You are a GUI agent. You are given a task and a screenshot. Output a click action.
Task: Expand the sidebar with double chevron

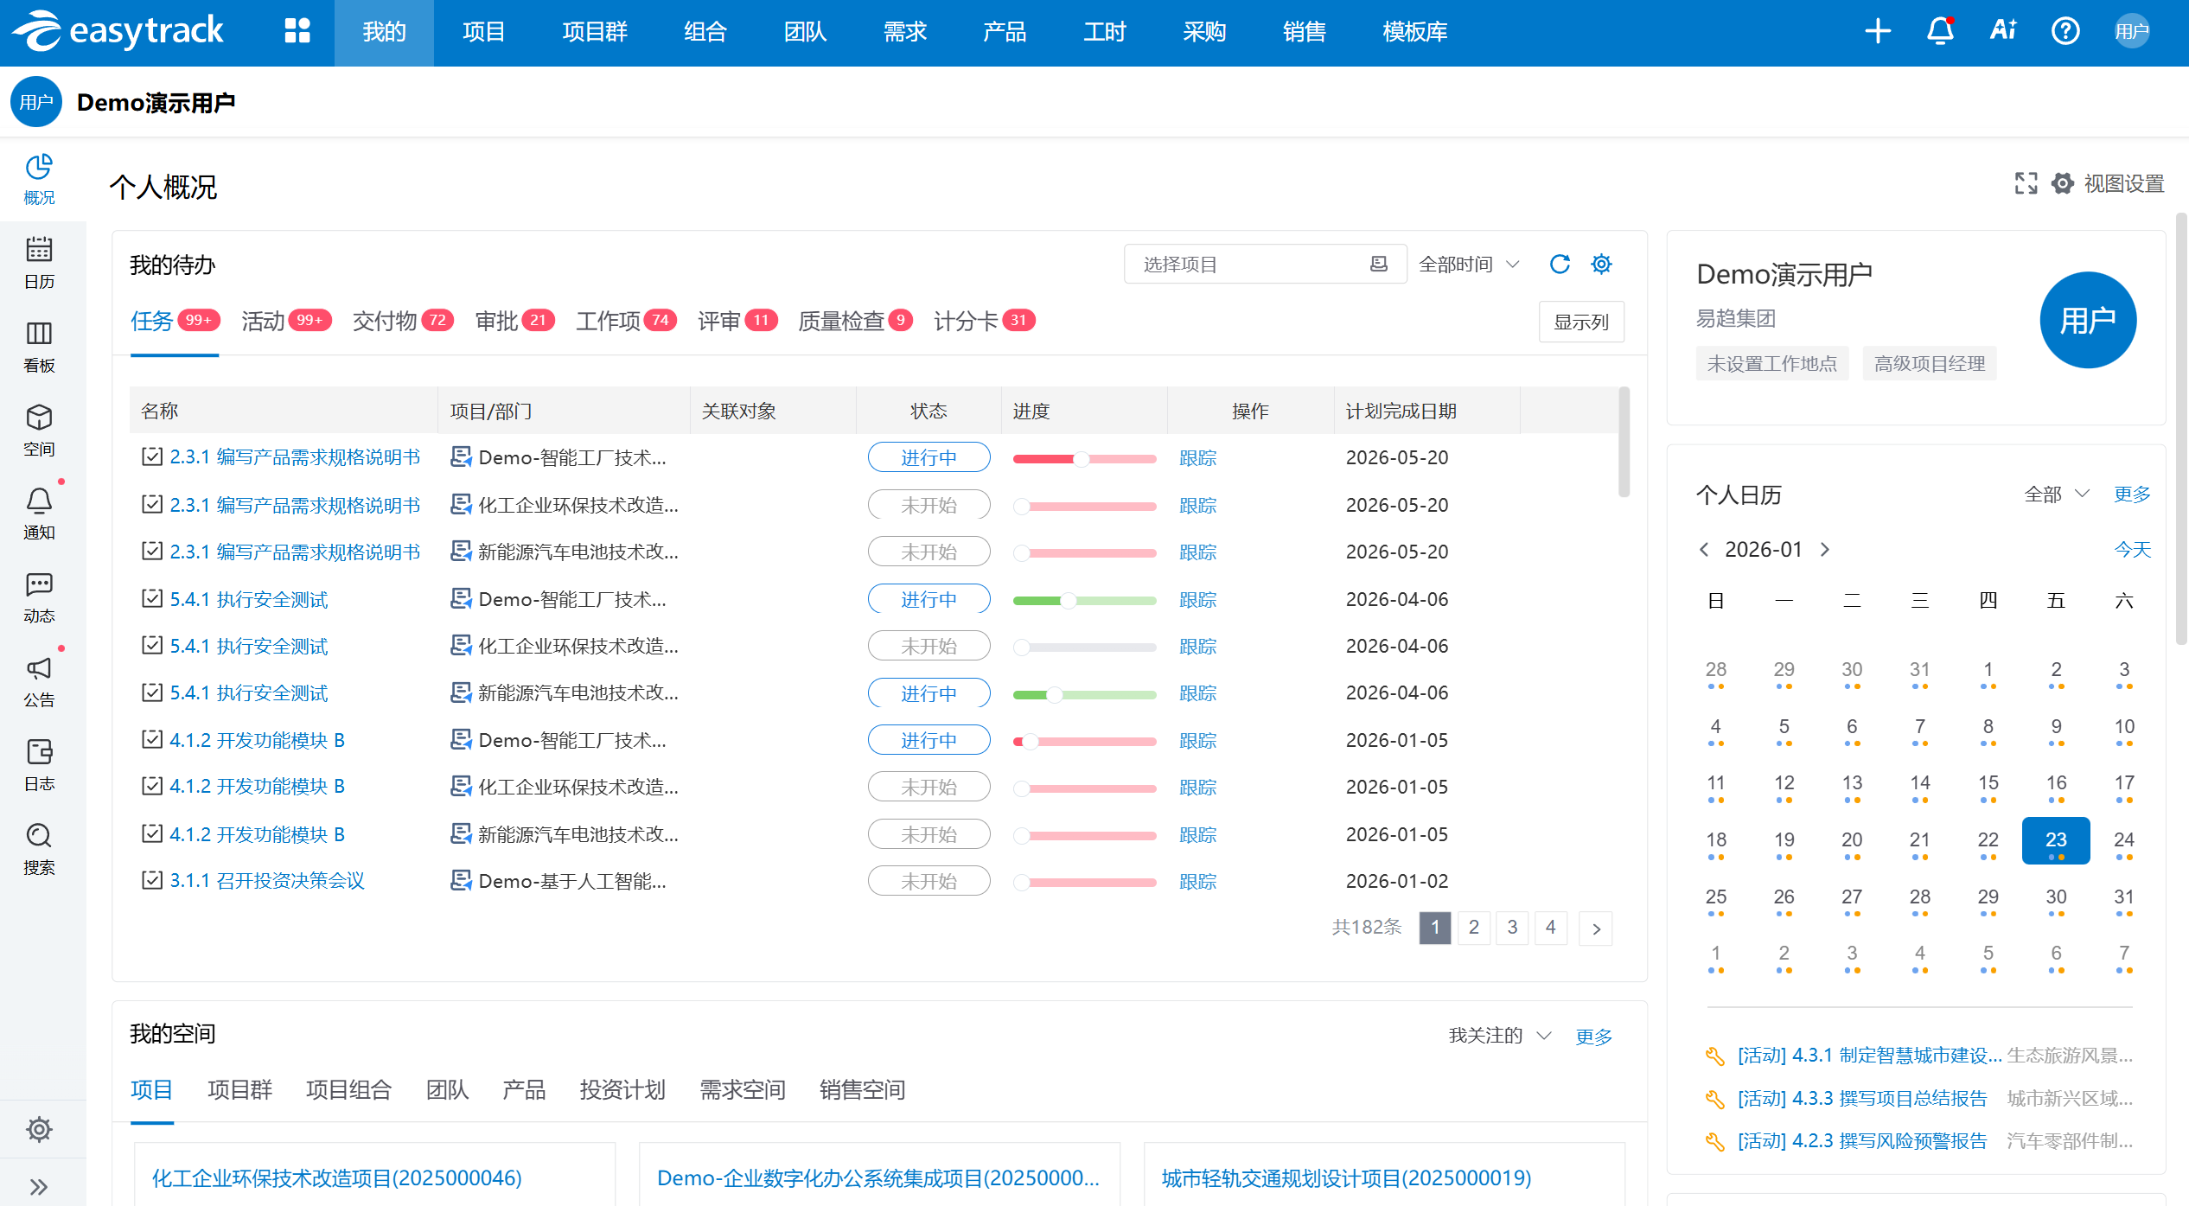coord(39,1186)
